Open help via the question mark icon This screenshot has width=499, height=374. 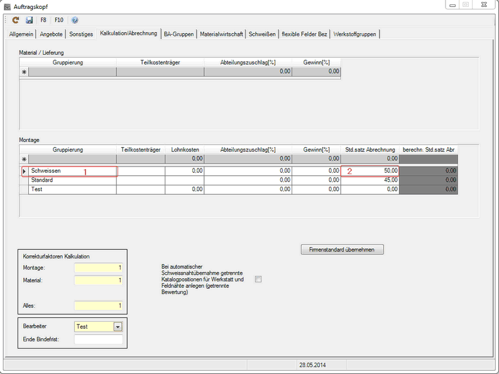[75, 20]
